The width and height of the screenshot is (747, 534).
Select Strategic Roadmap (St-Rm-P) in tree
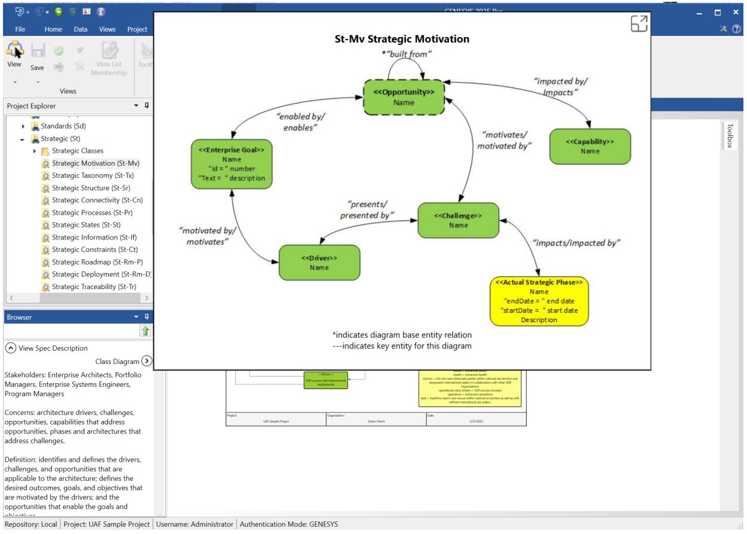tap(96, 262)
